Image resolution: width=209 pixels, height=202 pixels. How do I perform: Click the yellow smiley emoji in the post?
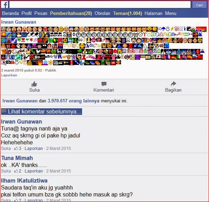pyautogui.click(x=61, y=29)
